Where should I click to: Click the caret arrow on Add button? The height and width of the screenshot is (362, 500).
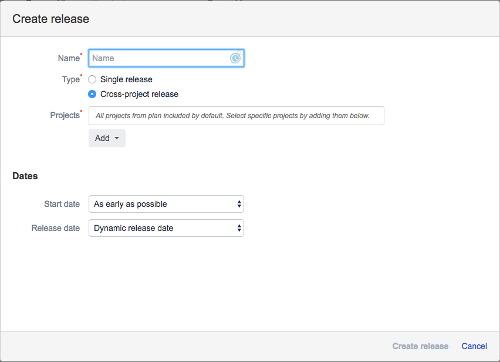pos(117,139)
